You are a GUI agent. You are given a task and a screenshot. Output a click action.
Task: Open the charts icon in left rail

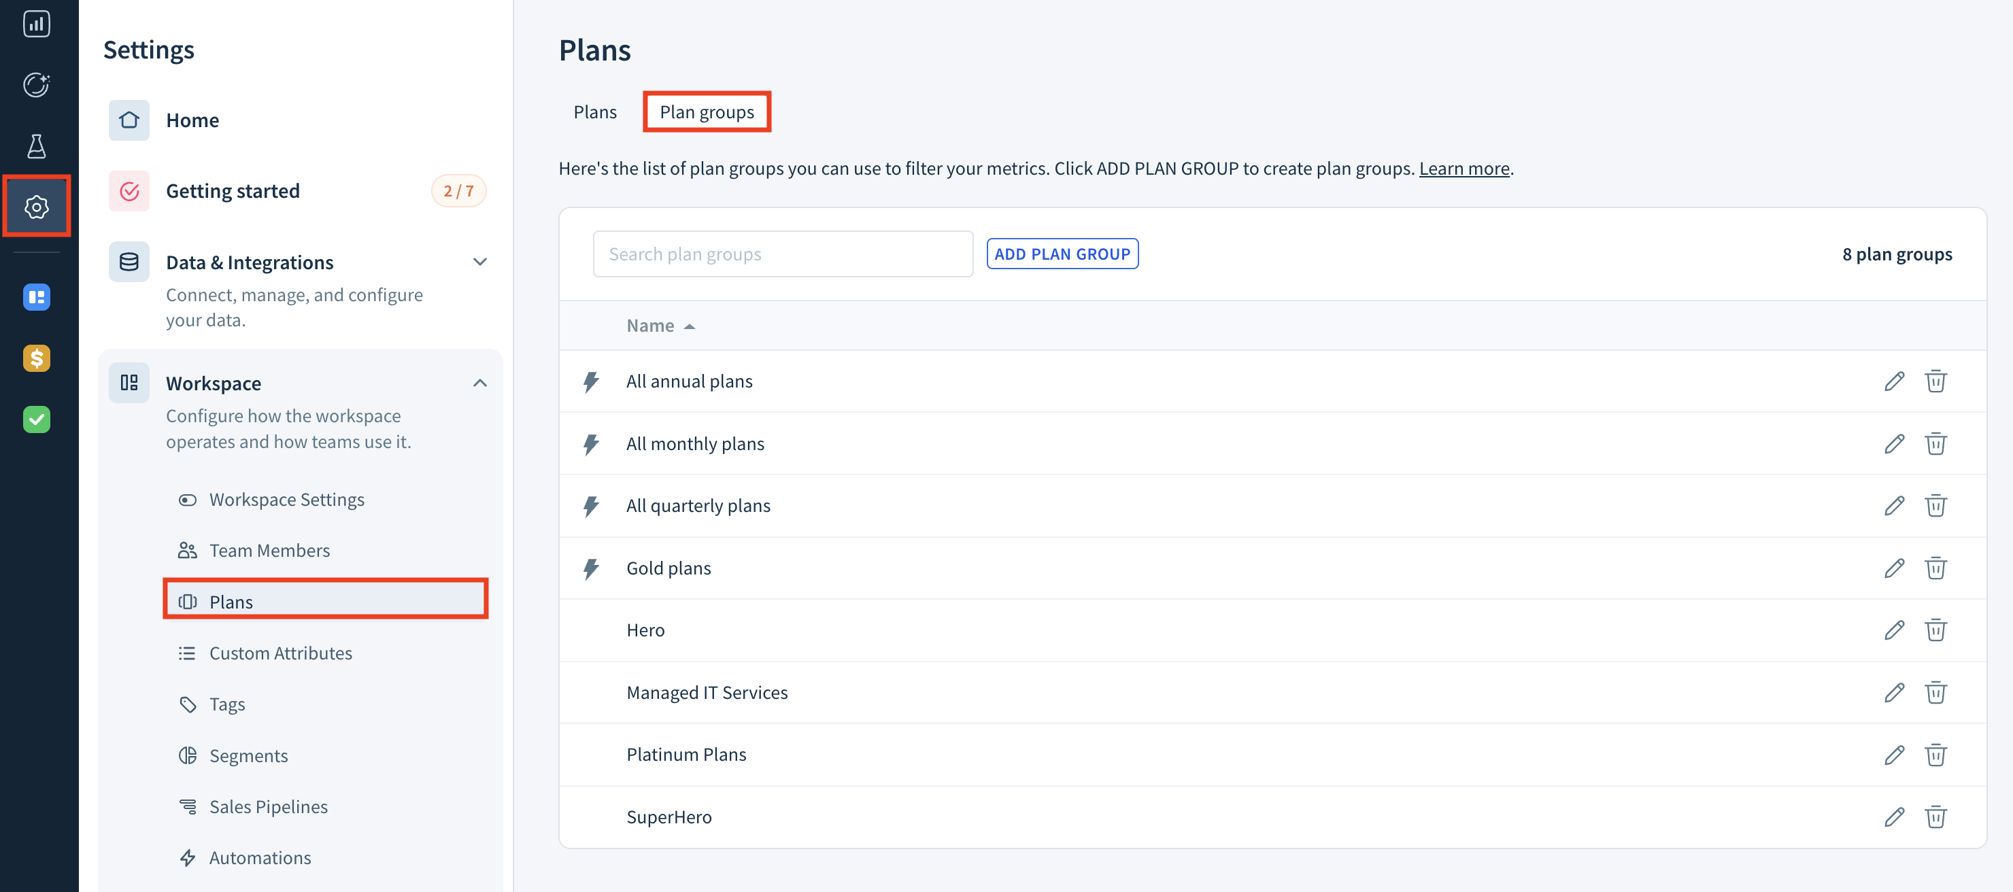36,24
